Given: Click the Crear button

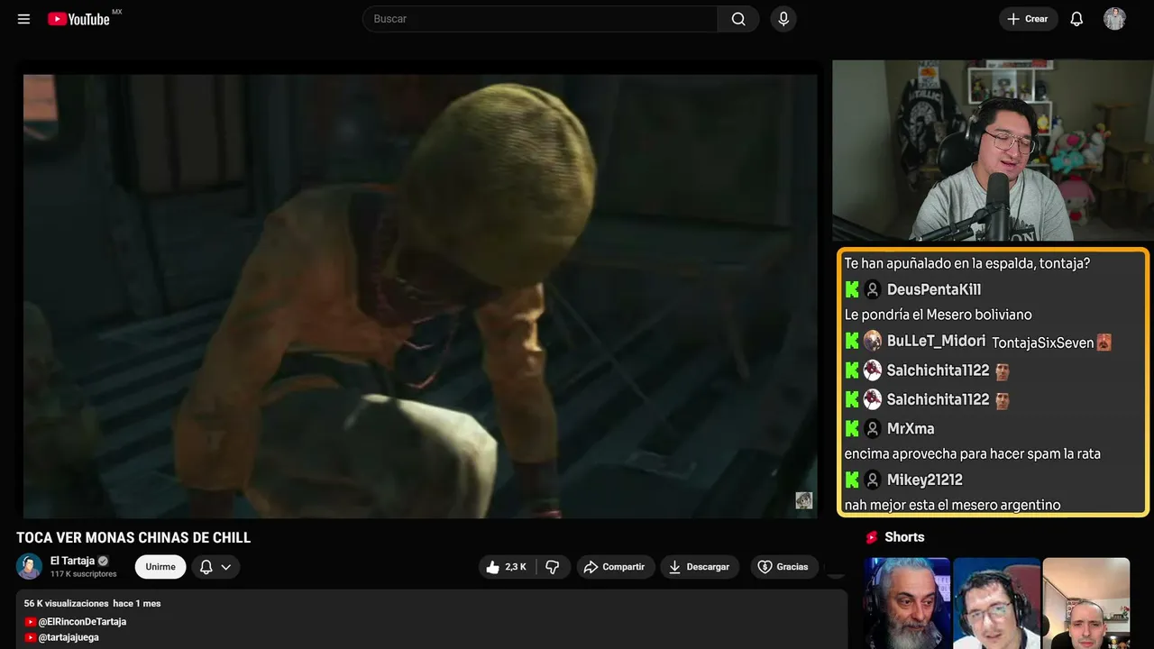Looking at the screenshot, I should click(x=1028, y=19).
